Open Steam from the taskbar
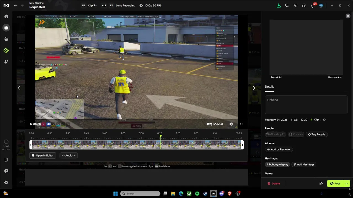This screenshot has height=198, width=353. 205,194
